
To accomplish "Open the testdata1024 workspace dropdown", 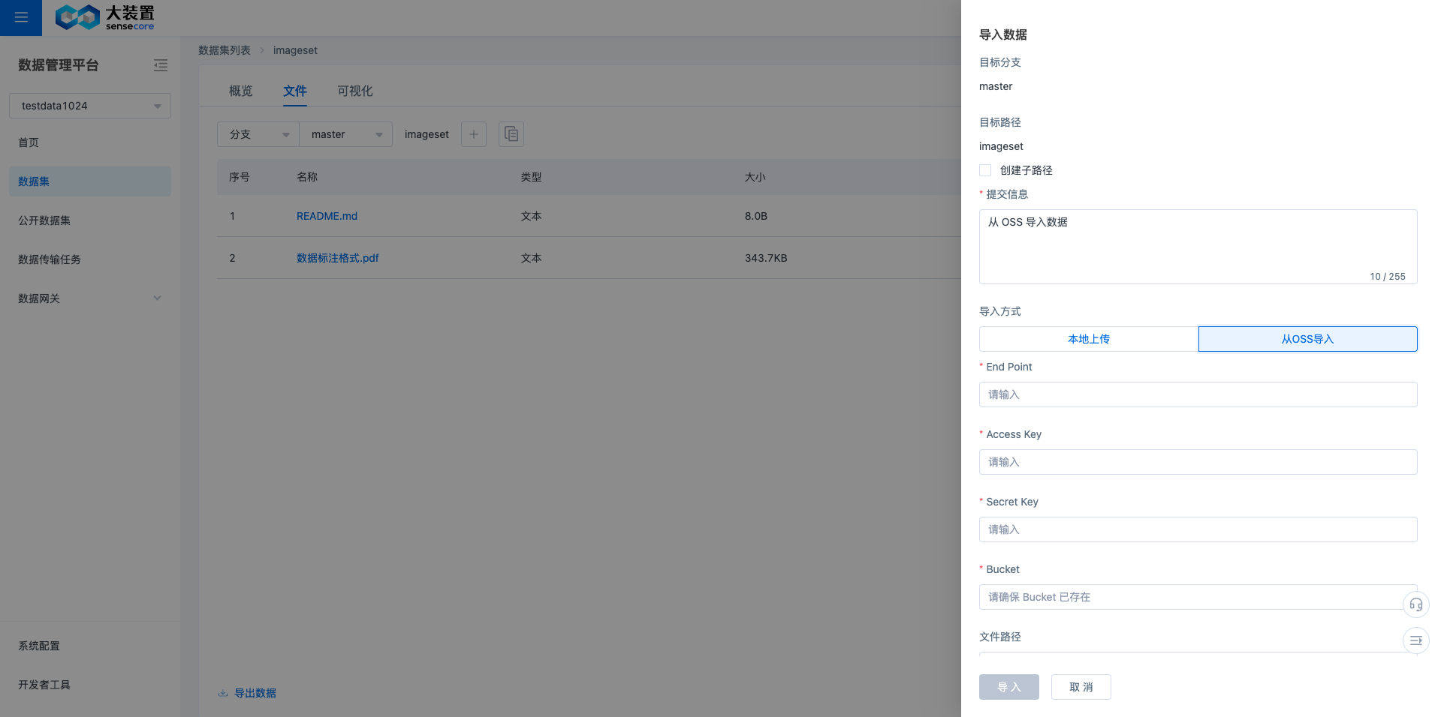I will [90, 106].
